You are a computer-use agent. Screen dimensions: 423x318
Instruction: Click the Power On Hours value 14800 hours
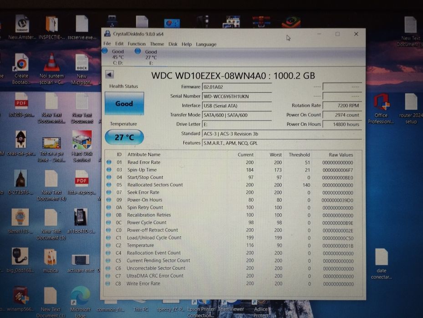point(342,125)
